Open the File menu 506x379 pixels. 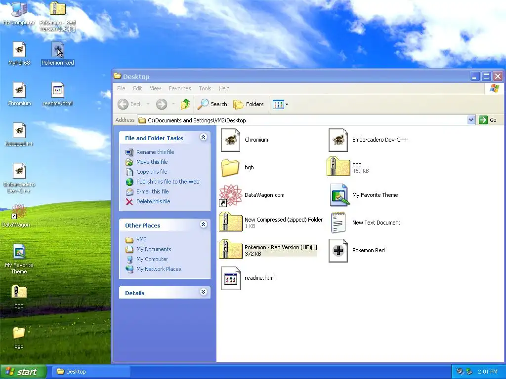(122, 88)
